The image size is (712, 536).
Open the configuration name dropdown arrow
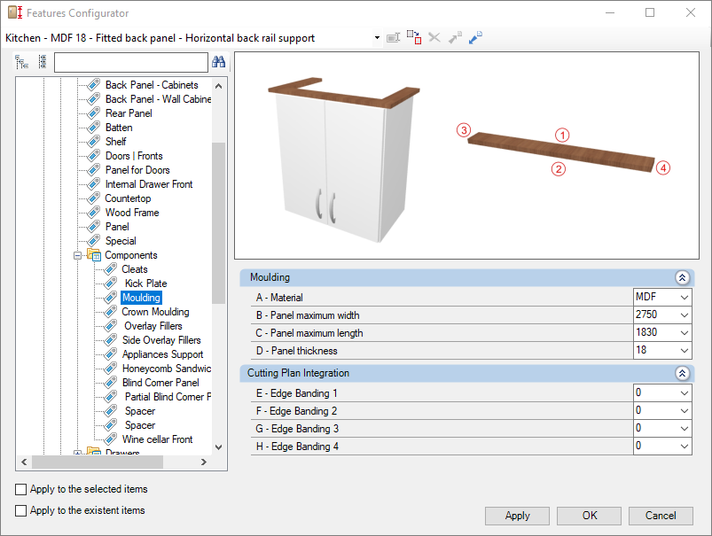point(377,38)
